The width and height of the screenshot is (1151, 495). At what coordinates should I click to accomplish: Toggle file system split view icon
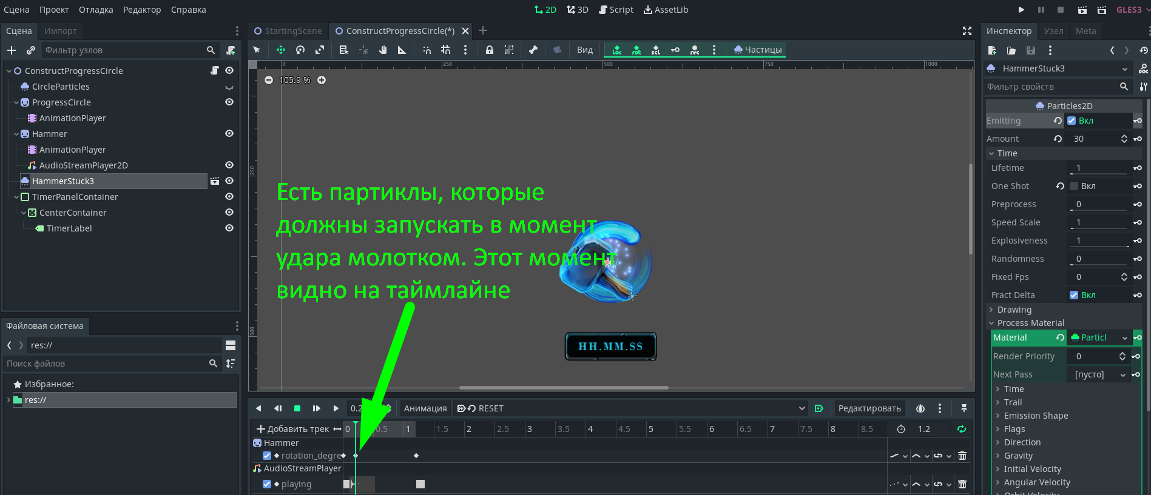tap(231, 345)
